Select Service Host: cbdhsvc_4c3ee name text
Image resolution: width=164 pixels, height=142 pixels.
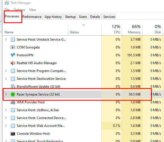(x=38, y=110)
